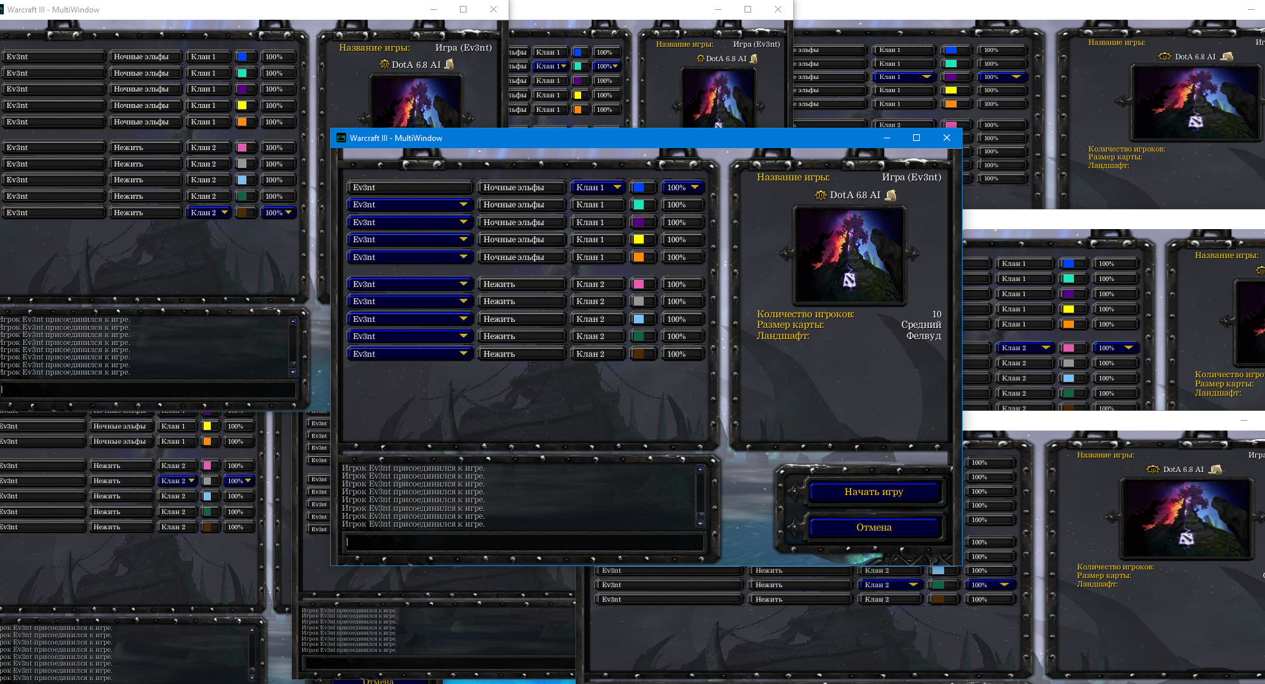
Task: Maximize the top-left Warcraft III window
Action: (x=463, y=9)
